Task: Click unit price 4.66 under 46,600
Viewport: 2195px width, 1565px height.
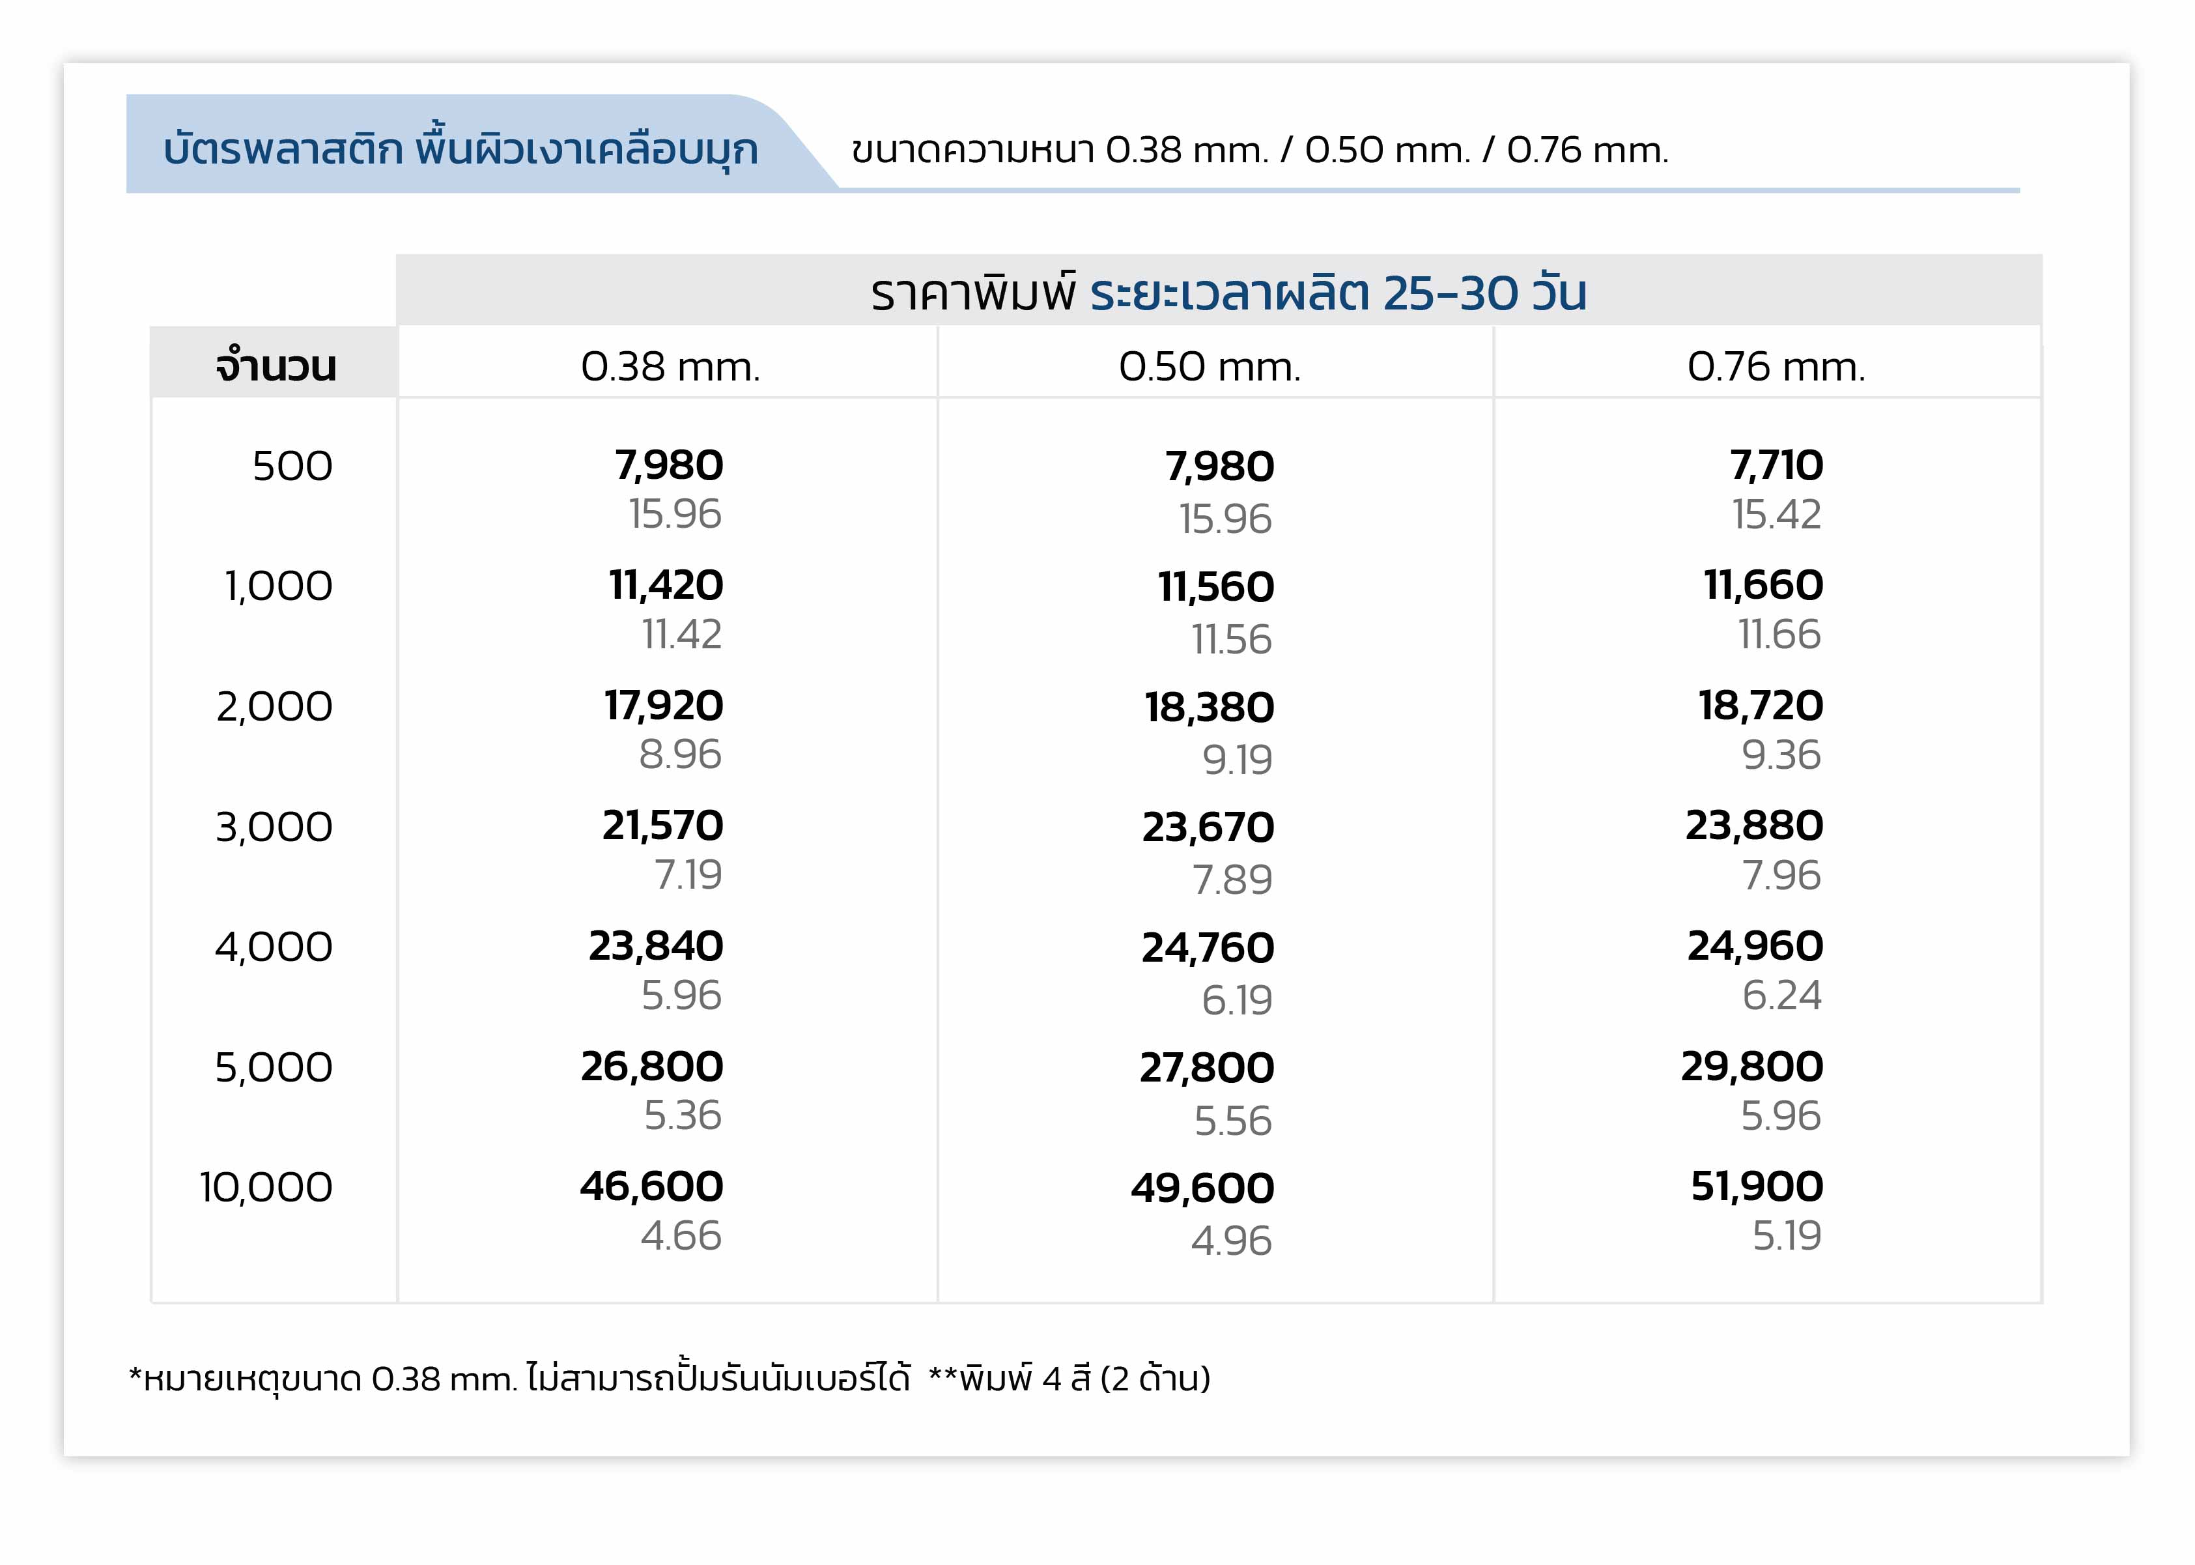Action: click(x=681, y=1237)
